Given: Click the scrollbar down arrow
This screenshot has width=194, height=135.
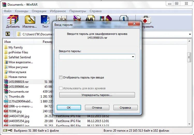Looking at the screenshot, I should coord(189,124).
